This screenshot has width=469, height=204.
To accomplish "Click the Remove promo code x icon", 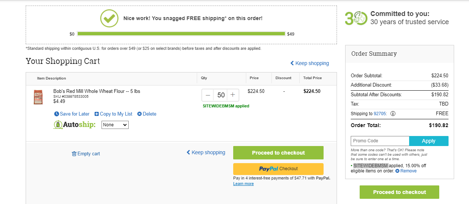I will click(397, 171).
